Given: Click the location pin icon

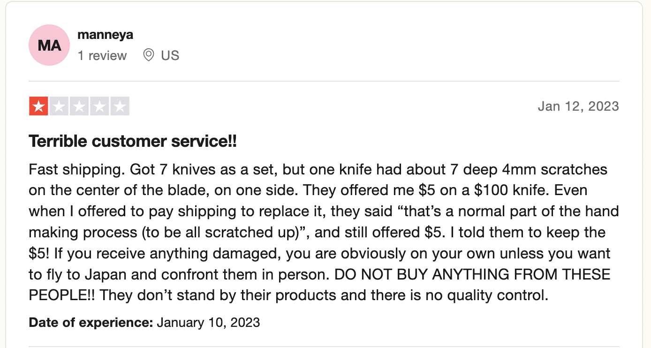Looking at the screenshot, I should (149, 55).
